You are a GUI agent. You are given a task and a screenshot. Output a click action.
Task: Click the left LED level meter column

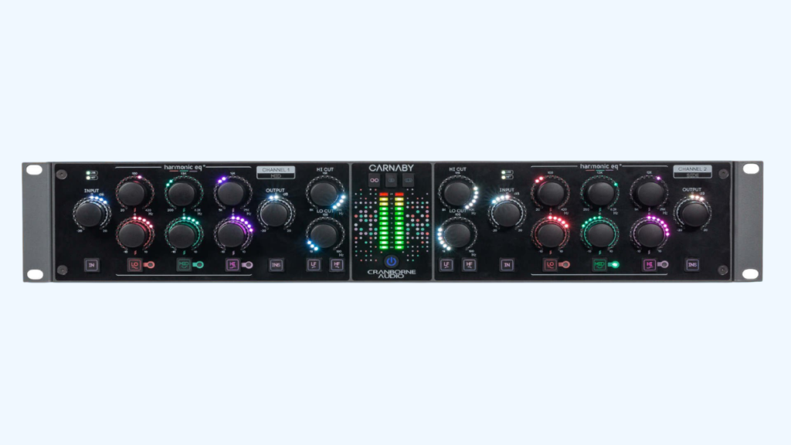(384, 221)
